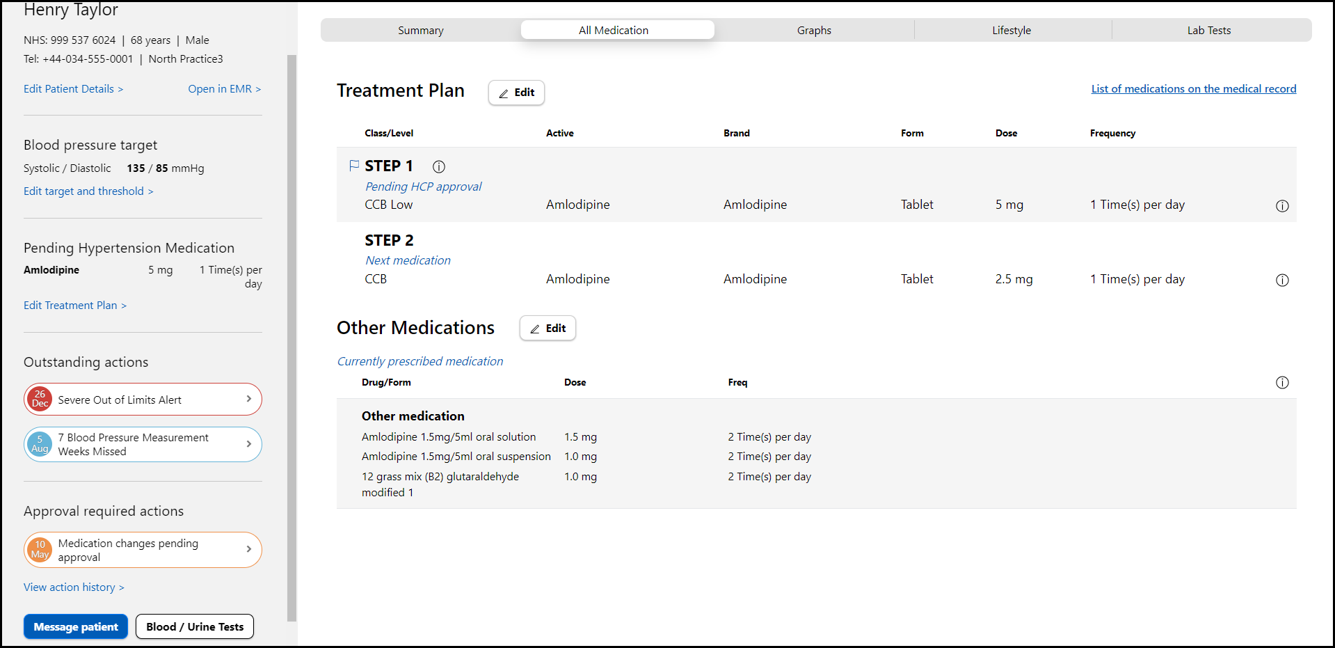Click info icon on Amlodipine 2.5 mg row
This screenshot has height=648, width=1335.
coord(1282,280)
